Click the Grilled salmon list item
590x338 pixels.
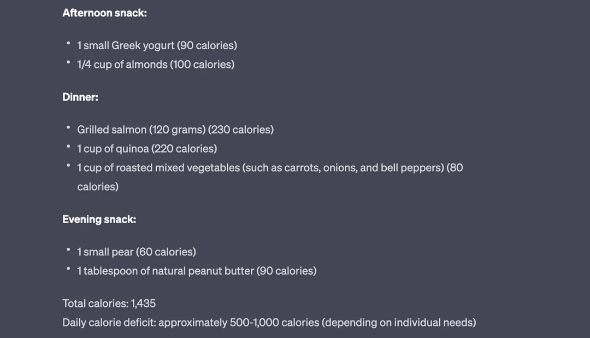tap(175, 130)
